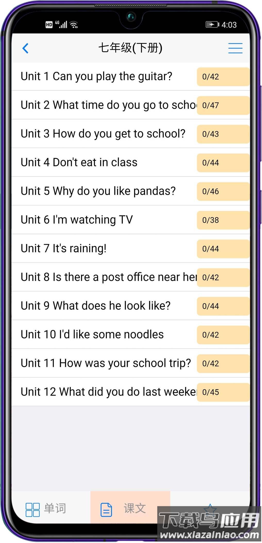Image resolution: width=262 pixels, height=543 pixels.
Task: Open the hamburger menu icon
Action: (235, 48)
